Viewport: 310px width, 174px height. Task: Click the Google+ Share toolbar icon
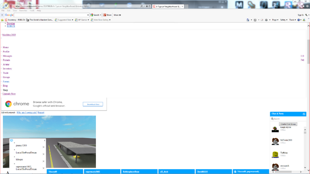coord(105,15)
